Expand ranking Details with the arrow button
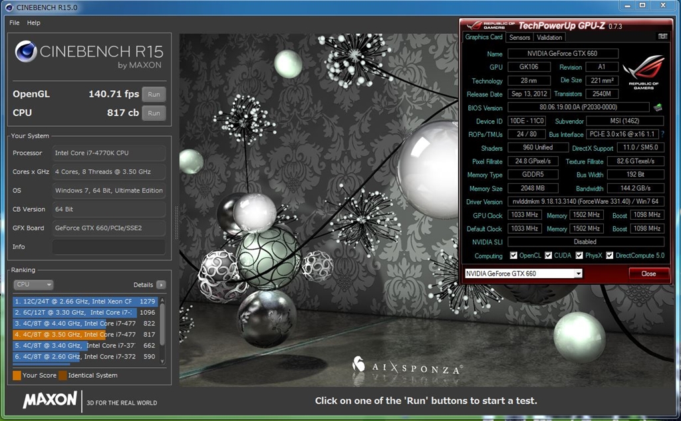Screen dimensions: 681x421 [161, 285]
